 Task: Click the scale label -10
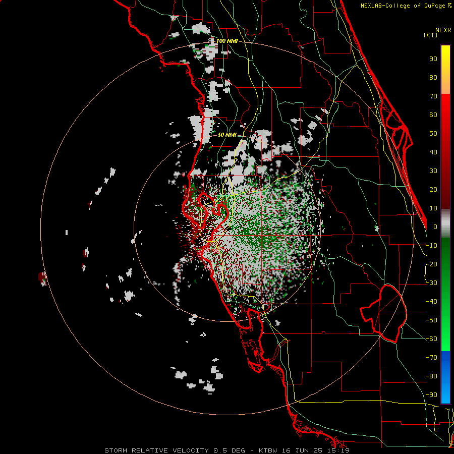[431, 246]
